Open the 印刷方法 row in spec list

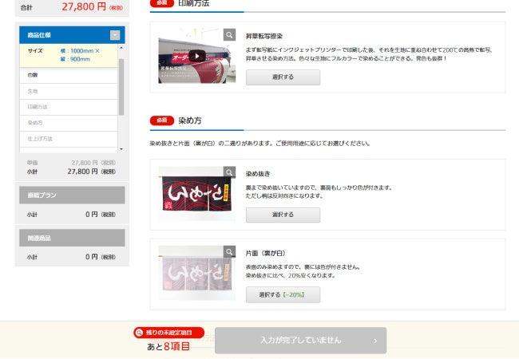(x=69, y=107)
